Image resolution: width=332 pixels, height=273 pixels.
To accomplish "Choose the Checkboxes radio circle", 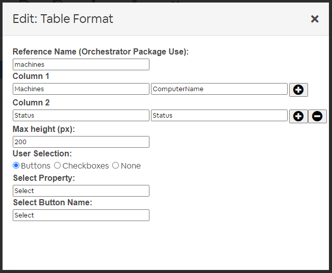I will (58, 166).
